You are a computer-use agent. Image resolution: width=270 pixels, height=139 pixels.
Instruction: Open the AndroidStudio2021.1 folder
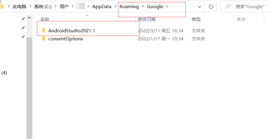71,31
